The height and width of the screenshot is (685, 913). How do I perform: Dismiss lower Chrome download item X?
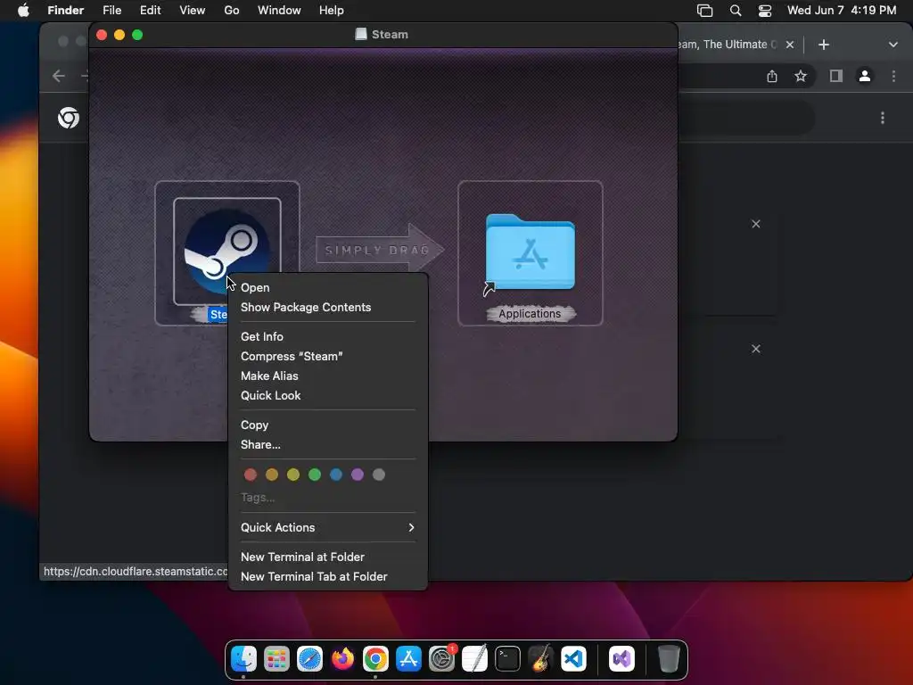pyautogui.click(x=756, y=349)
